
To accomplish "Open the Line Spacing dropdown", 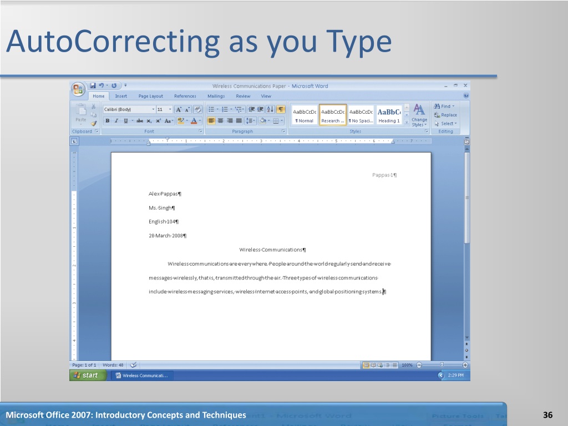I will (251, 120).
